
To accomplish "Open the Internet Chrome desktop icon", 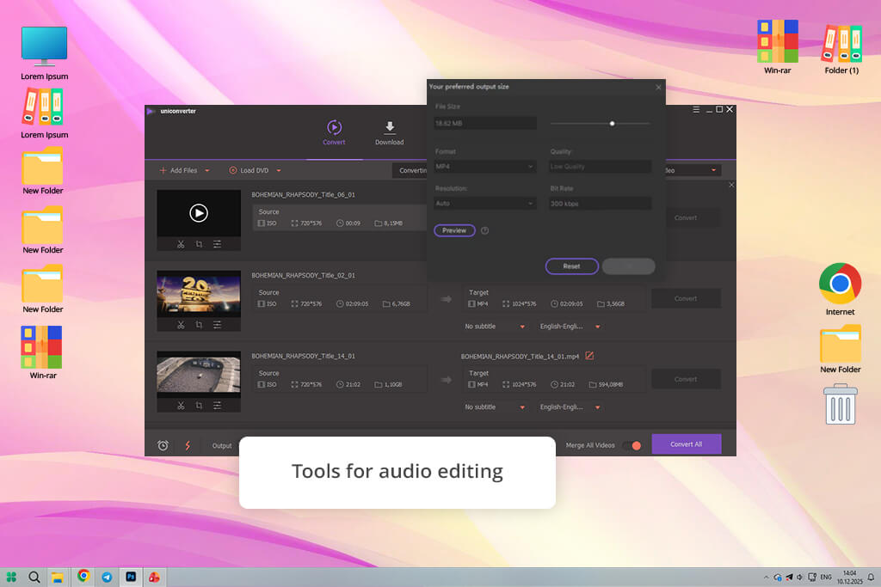I will [840, 289].
